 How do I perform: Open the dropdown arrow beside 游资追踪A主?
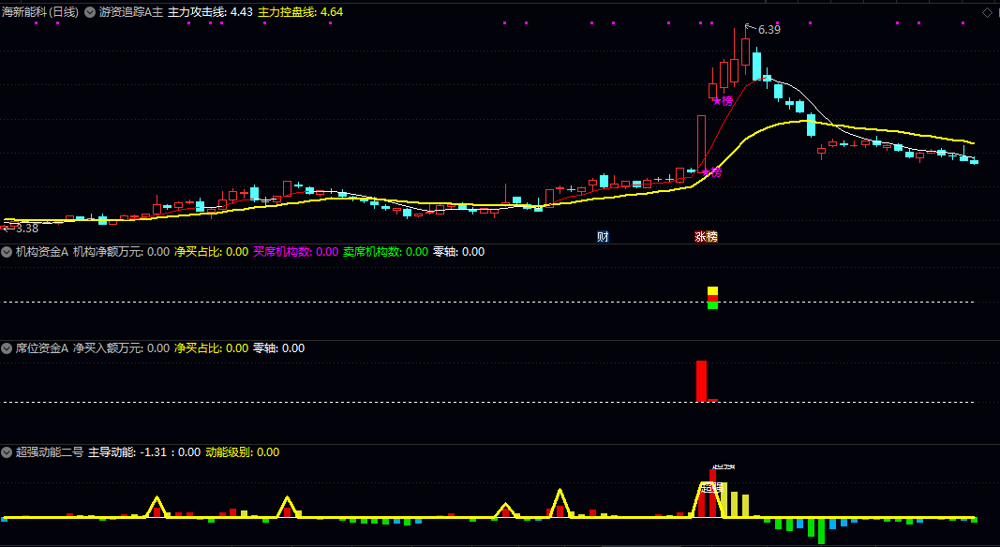point(90,12)
